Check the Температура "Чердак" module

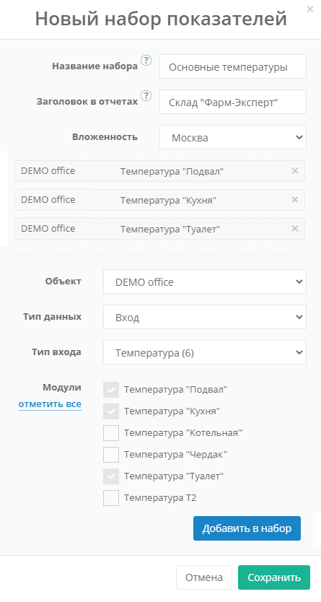point(111,455)
